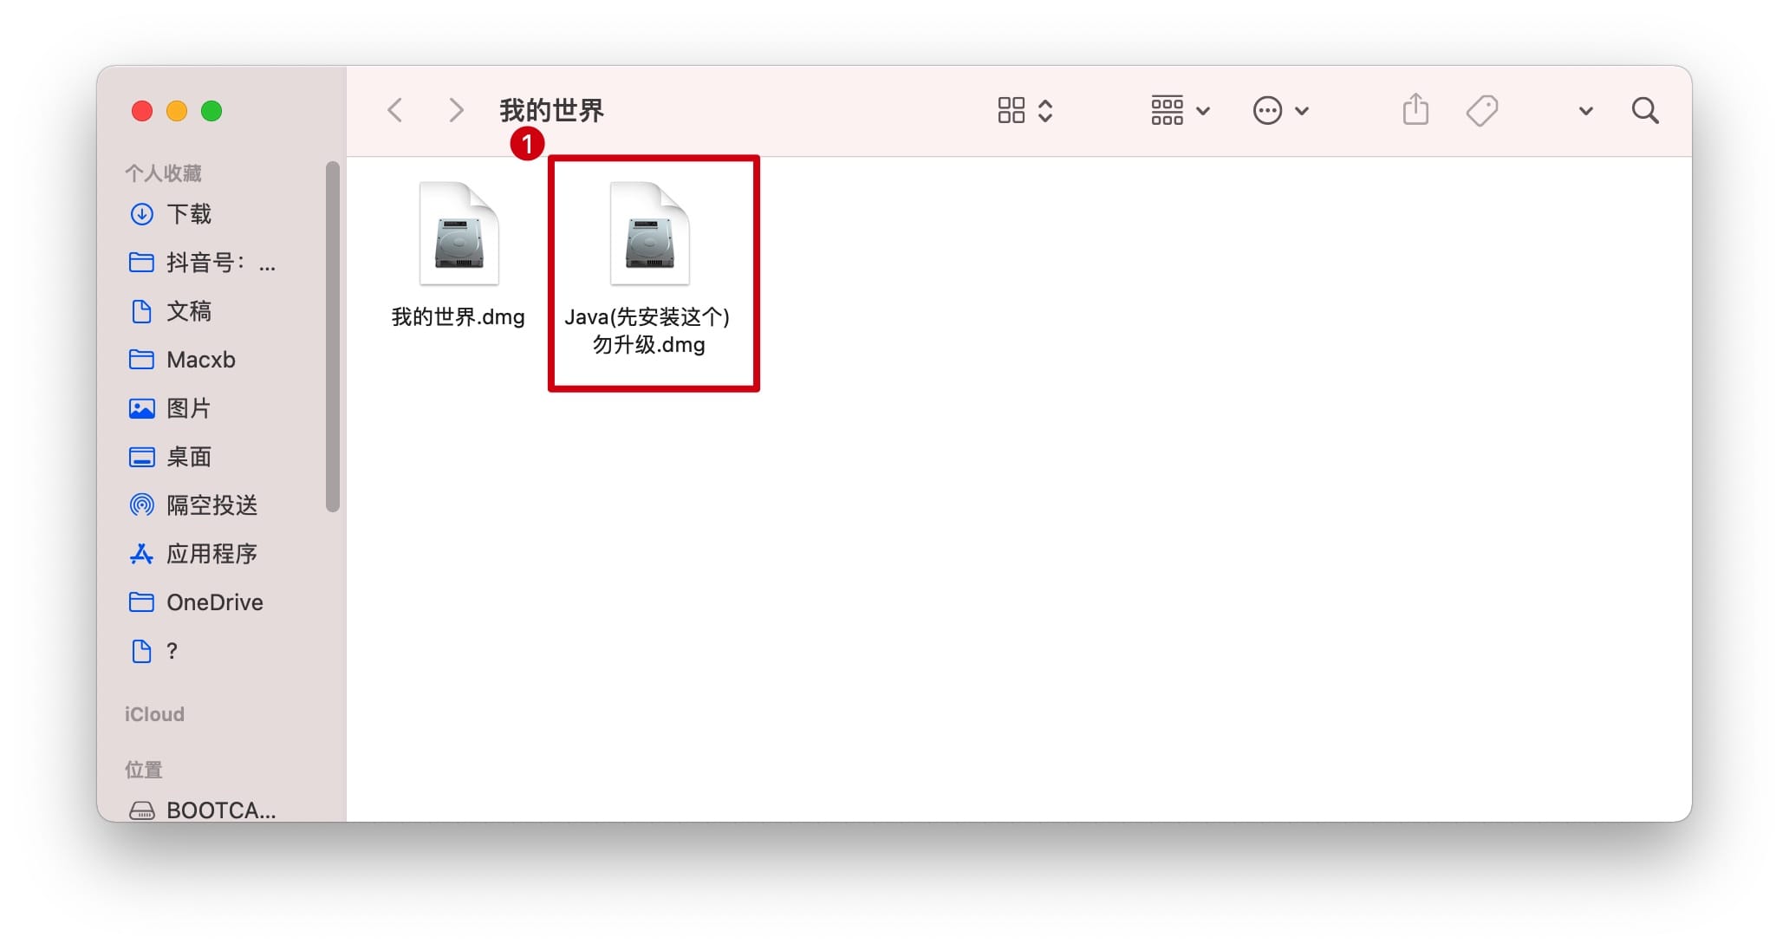Open the group-by arrangement dropdown

(x=1180, y=110)
